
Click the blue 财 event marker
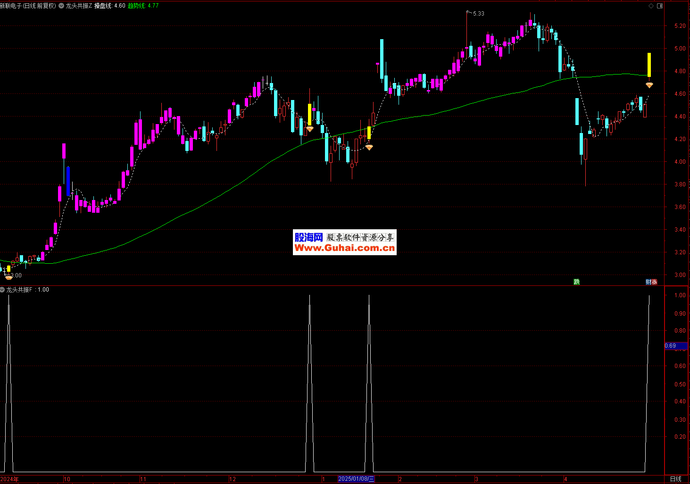[648, 282]
